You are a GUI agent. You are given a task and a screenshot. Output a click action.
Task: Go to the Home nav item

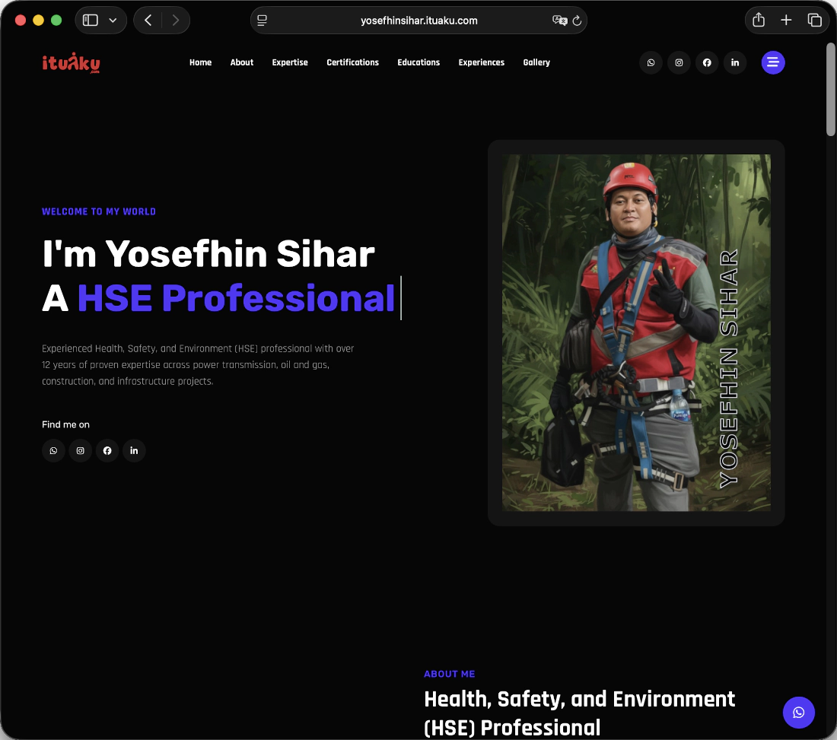(201, 62)
